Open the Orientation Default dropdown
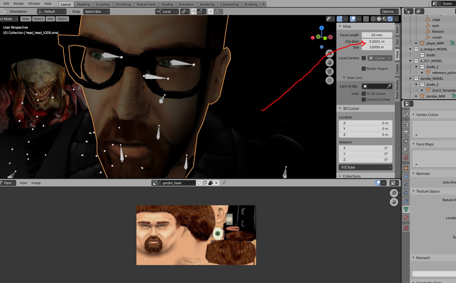Image resolution: width=456 pixels, height=283 pixels. [x=52, y=11]
